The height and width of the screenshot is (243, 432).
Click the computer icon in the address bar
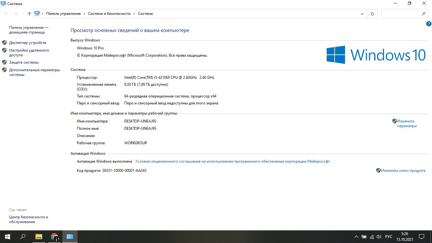(37, 14)
